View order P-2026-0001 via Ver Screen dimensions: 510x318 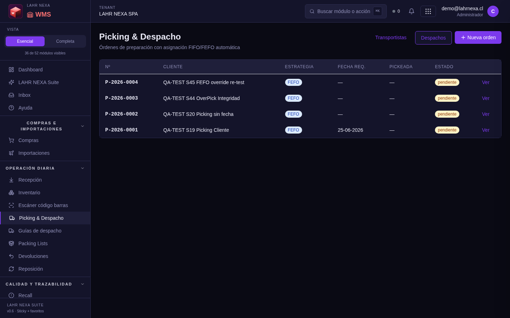point(486,130)
